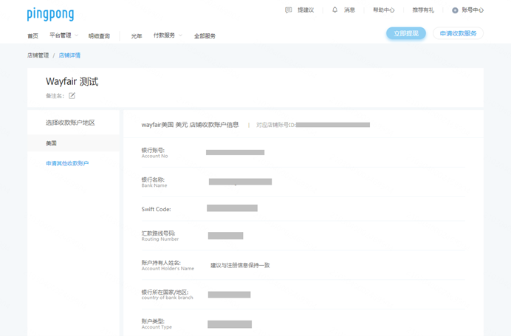Expand the 付款服务 dropdown arrow
Screen dimensions: 511x336
tap(180, 35)
